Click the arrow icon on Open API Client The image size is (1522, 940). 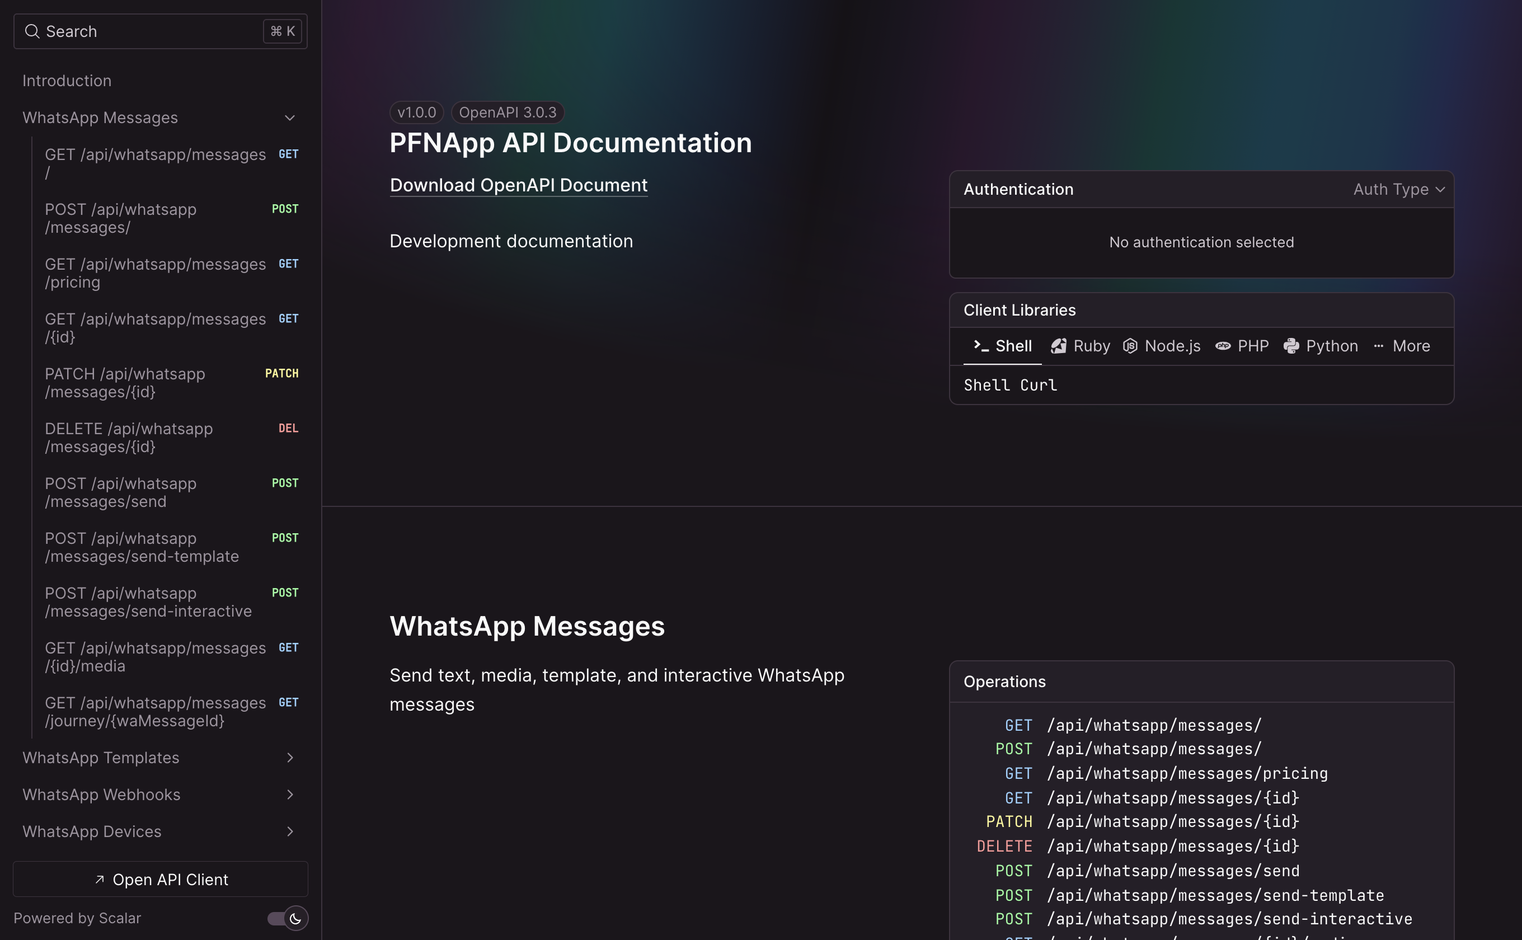click(x=100, y=879)
